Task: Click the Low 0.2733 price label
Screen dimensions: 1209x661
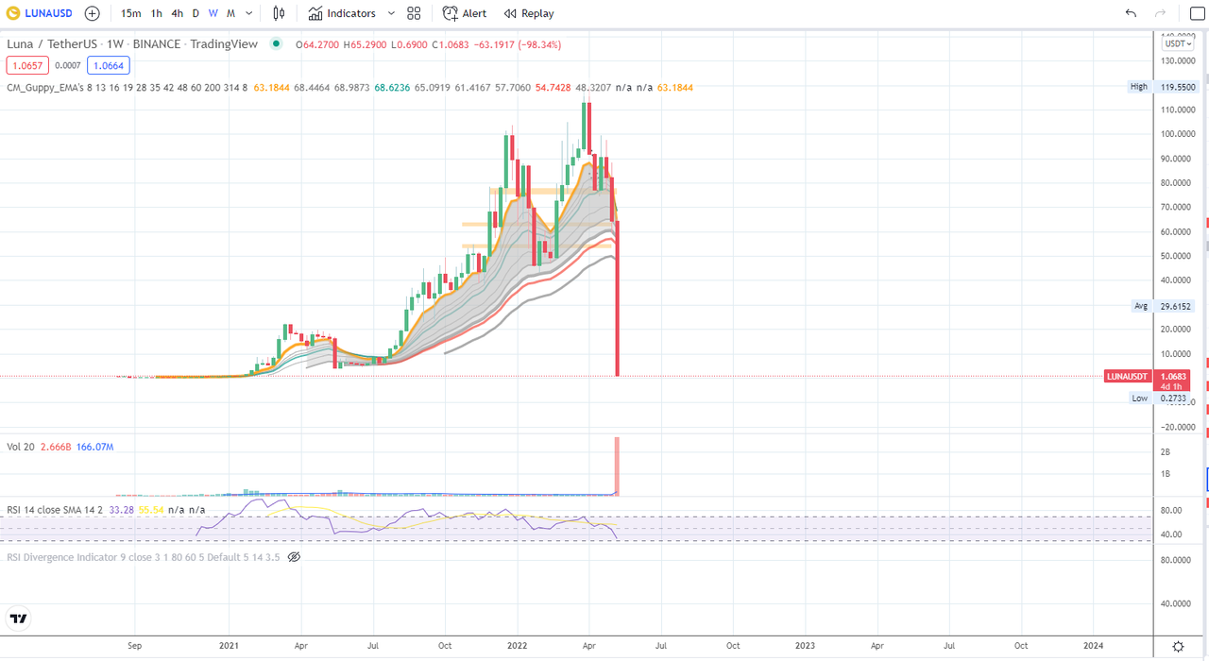Action: tap(1163, 398)
